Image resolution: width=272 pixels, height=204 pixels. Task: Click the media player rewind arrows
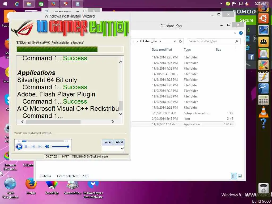pyautogui.click(x=19, y=141)
